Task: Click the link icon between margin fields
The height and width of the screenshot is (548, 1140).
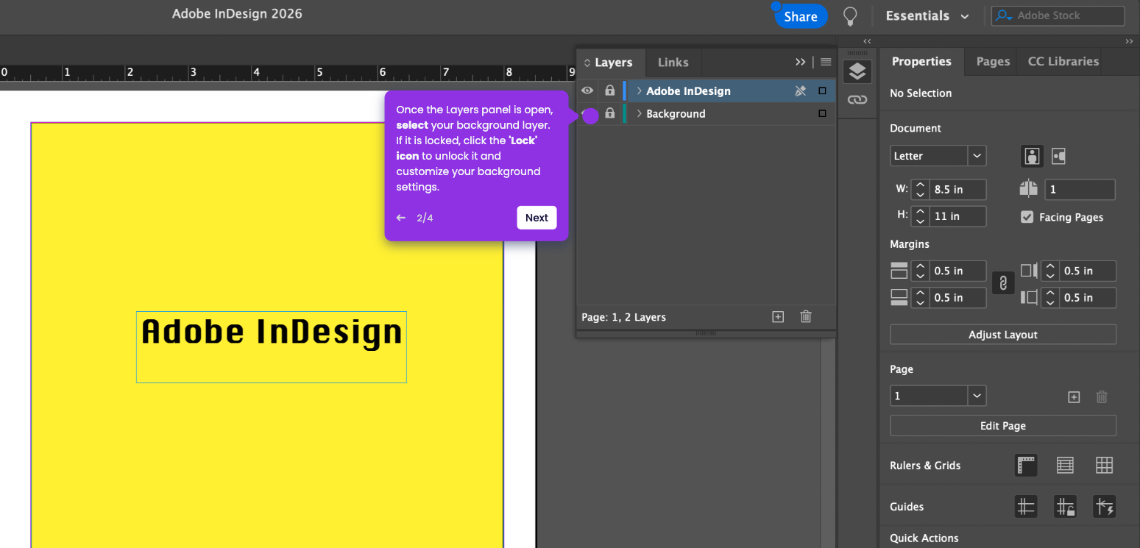Action: pos(1002,283)
